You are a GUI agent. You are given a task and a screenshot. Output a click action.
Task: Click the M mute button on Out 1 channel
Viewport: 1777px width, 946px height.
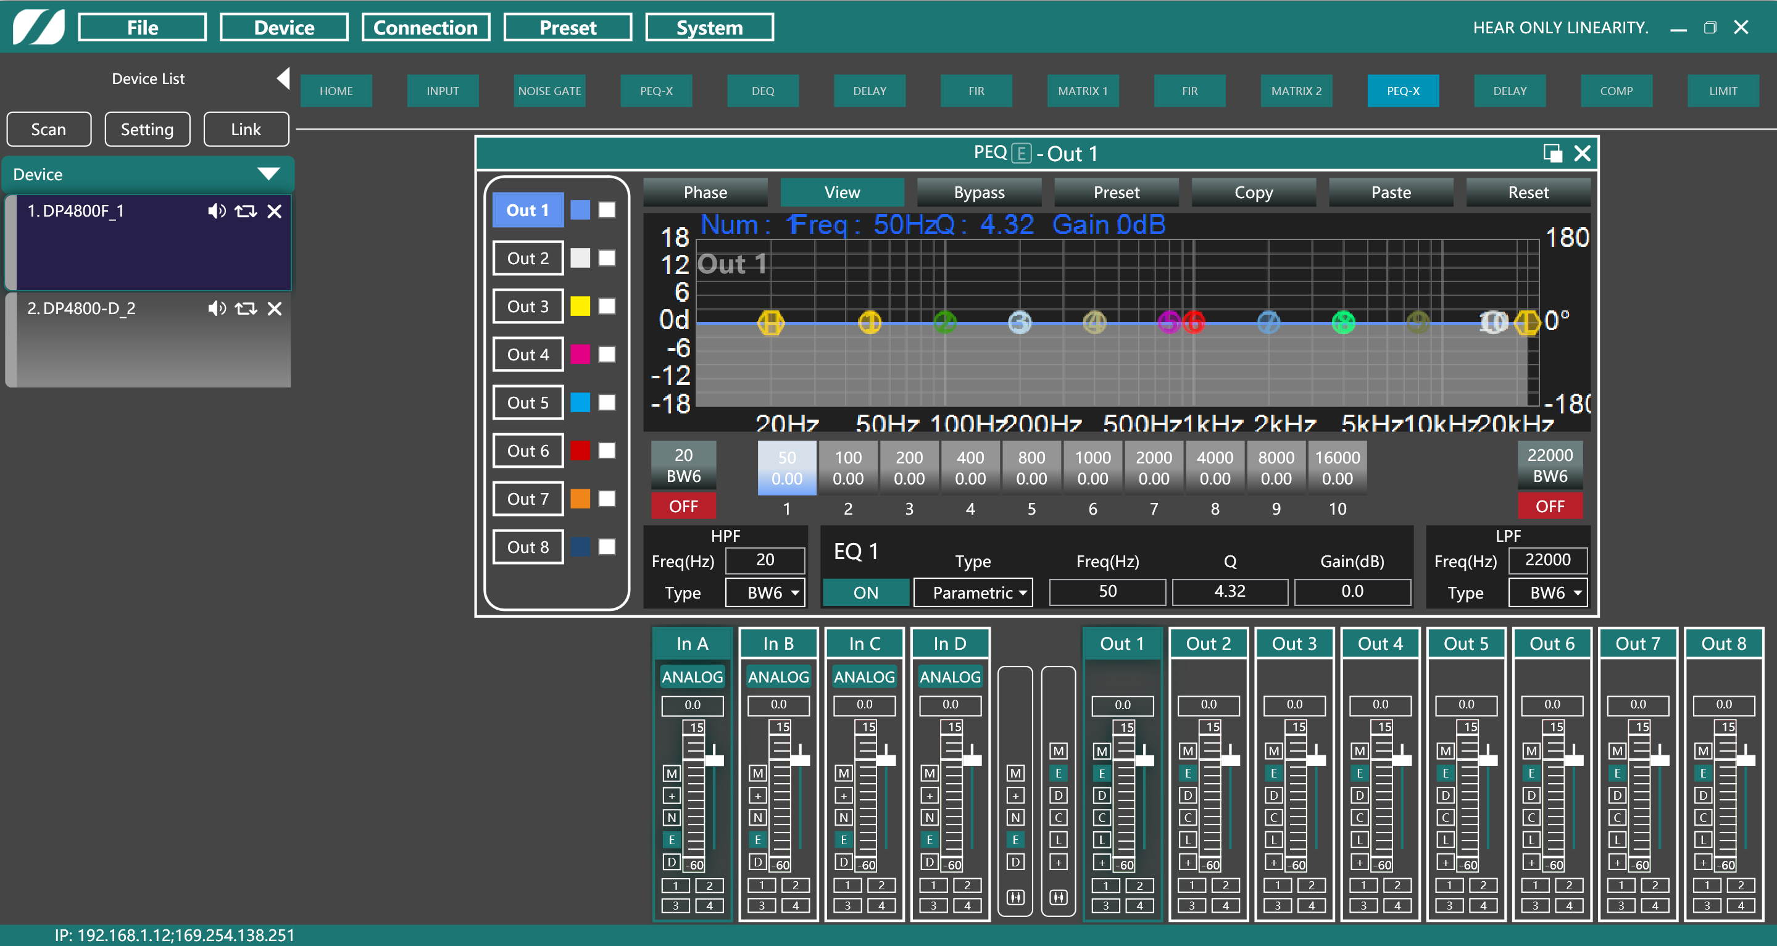tap(1102, 751)
